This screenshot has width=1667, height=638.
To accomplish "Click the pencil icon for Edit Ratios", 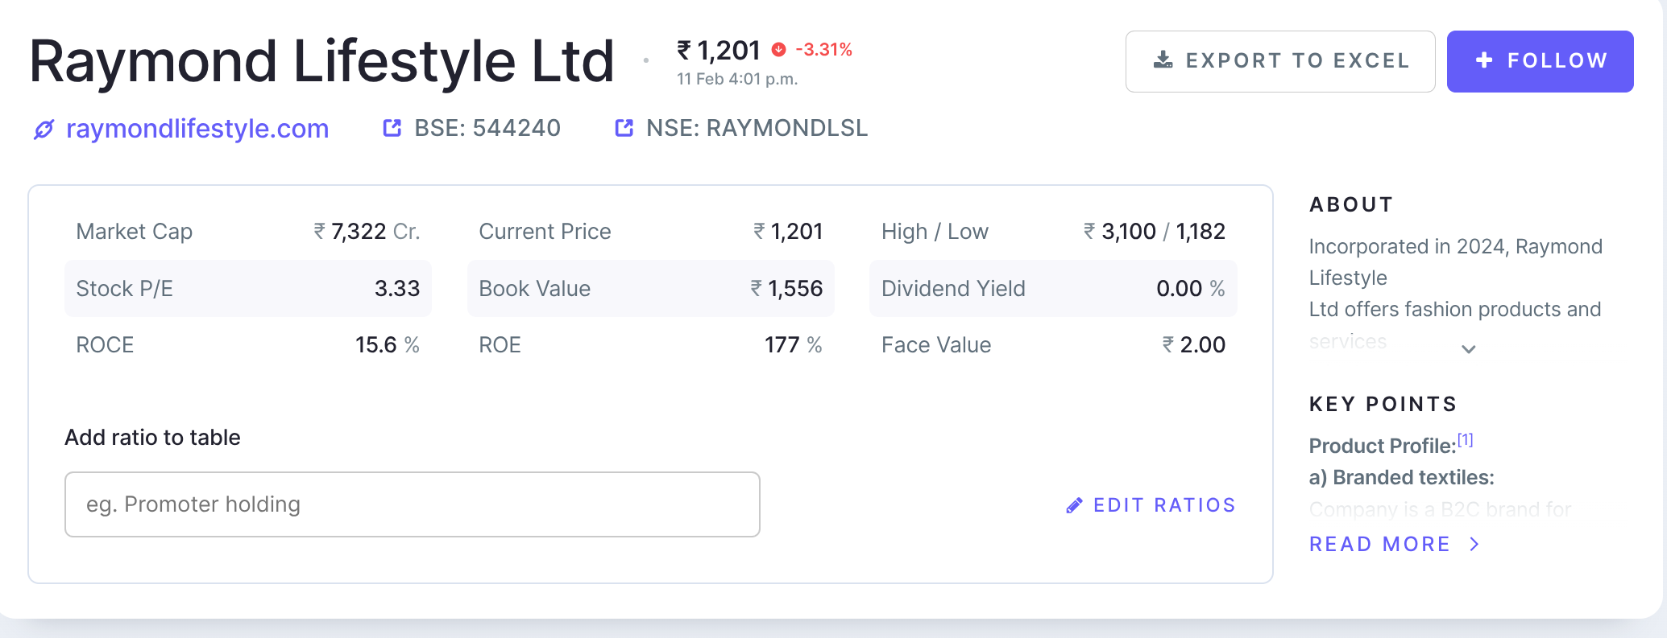I will 1074,505.
